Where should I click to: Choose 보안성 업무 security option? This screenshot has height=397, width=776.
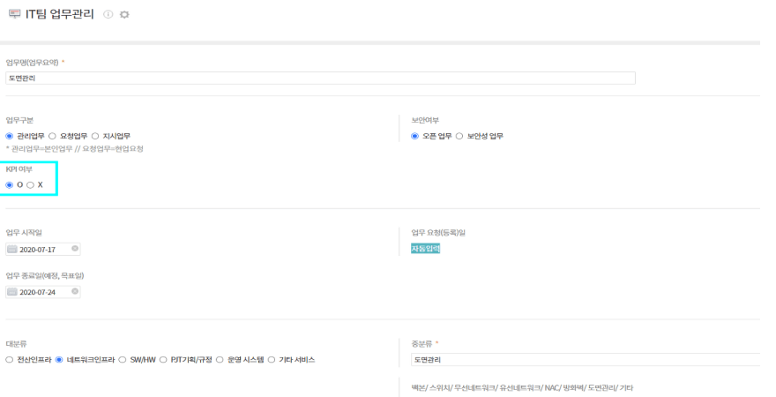pos(459,136)
